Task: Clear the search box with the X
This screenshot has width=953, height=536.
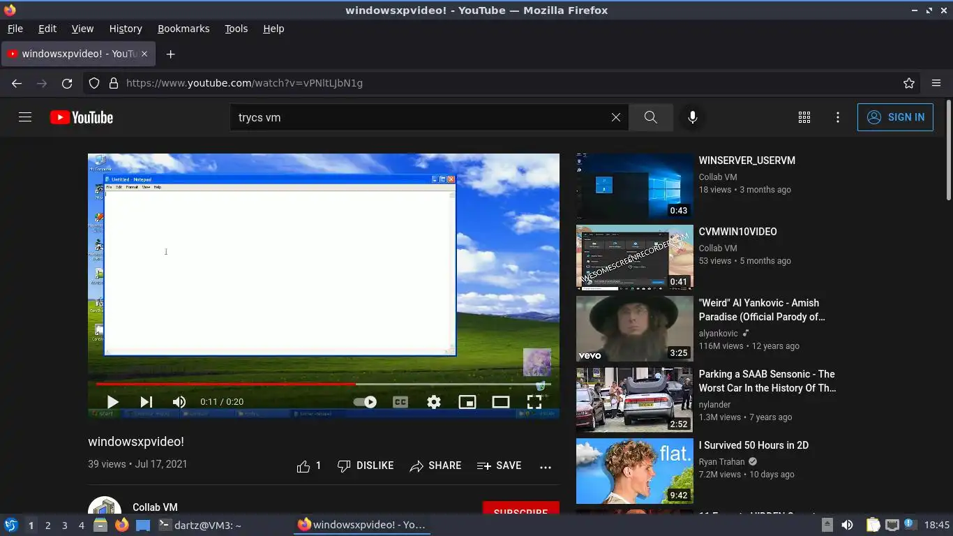Action: (616, 117)
